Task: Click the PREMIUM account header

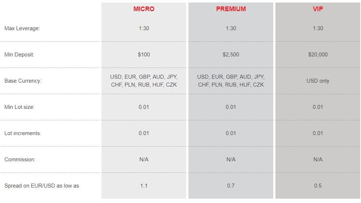Action: pos(231,9)
